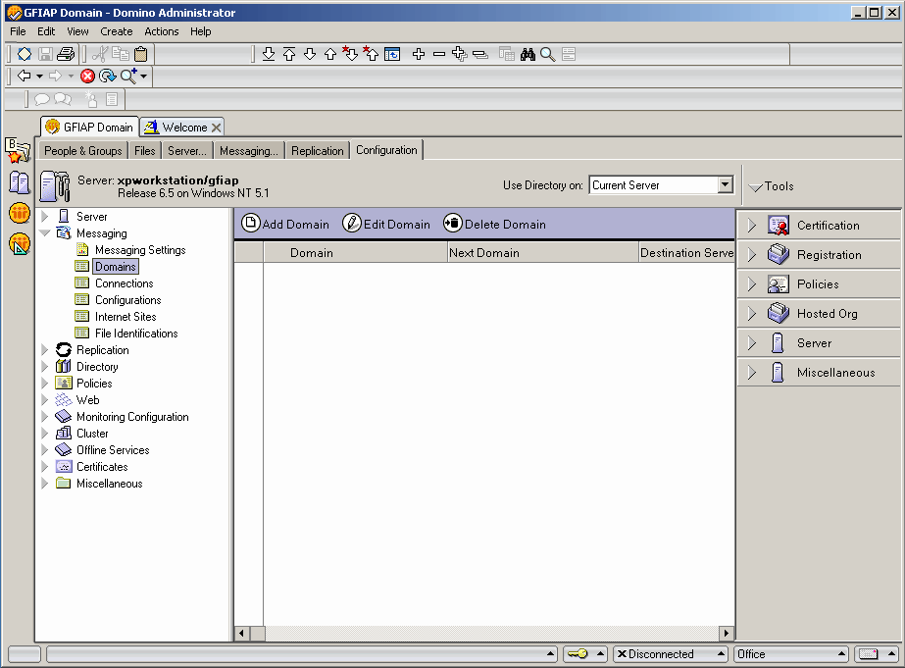Click the Paste clipboard icon

click(141, 54)
